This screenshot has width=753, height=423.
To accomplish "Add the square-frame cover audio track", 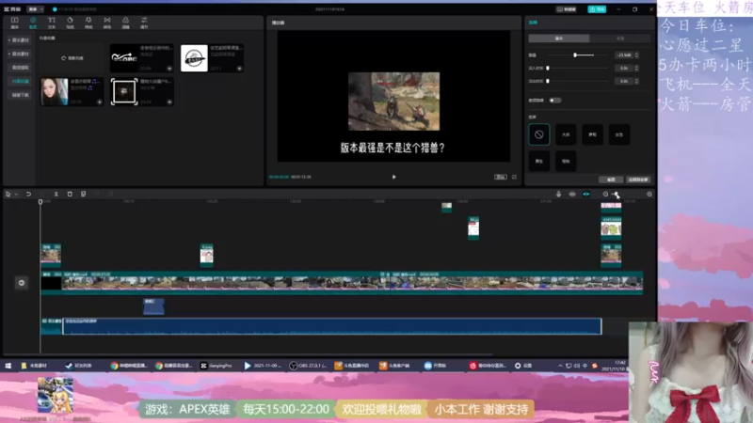I will click(169, 102).
